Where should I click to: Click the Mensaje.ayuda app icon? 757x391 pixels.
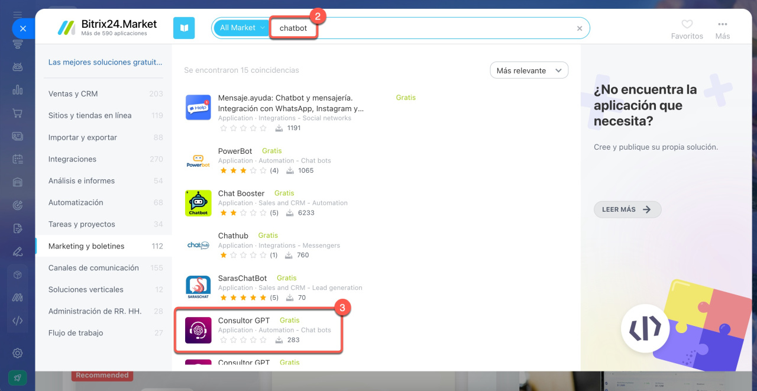[198, 108]
